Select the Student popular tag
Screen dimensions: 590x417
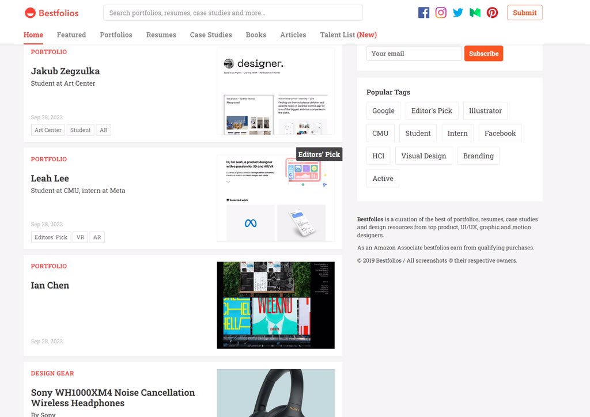click(418, 133)
